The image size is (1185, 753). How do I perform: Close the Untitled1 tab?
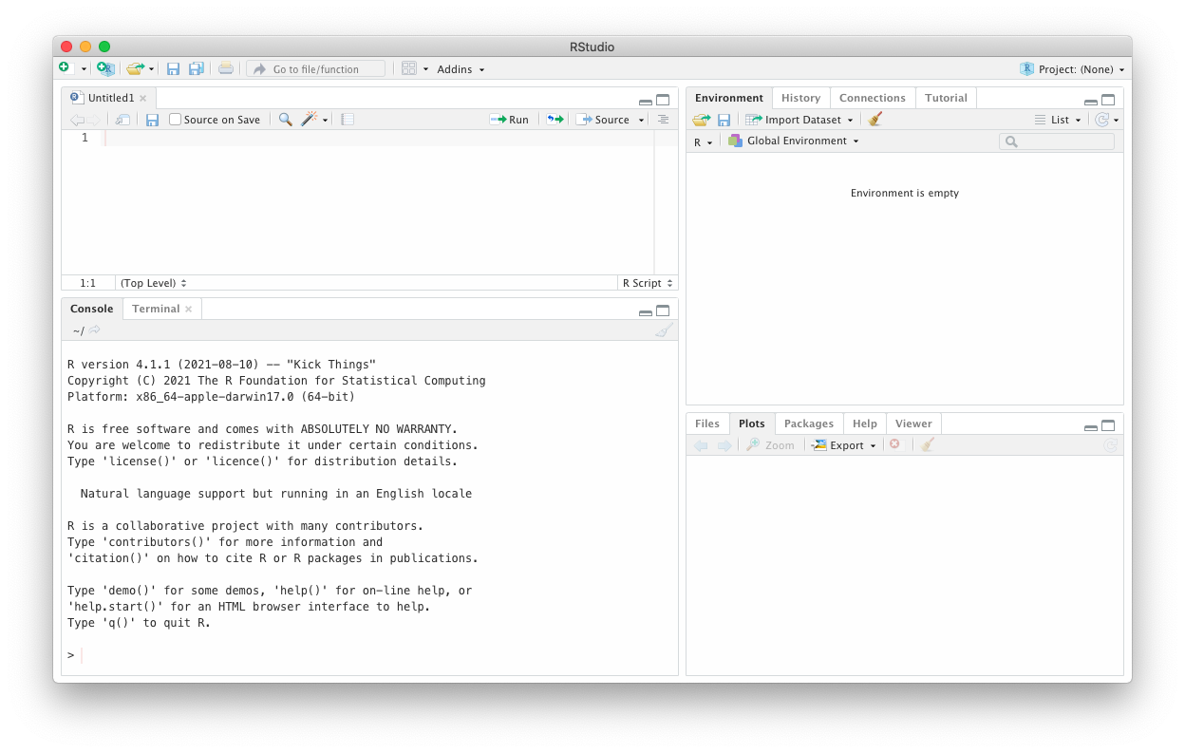click(x=143, y=98)
